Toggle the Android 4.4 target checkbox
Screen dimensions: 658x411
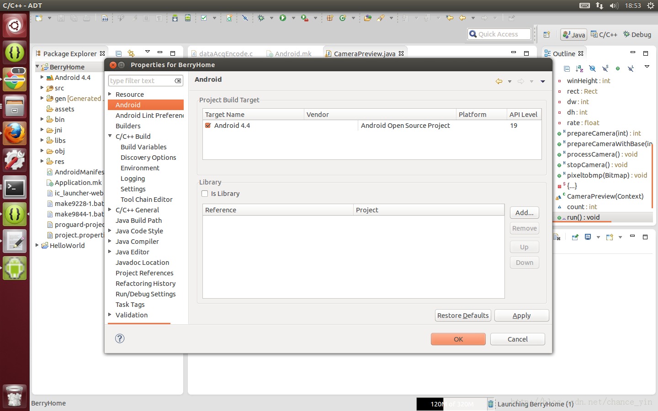pyautogui.click(x=208, y=126)
